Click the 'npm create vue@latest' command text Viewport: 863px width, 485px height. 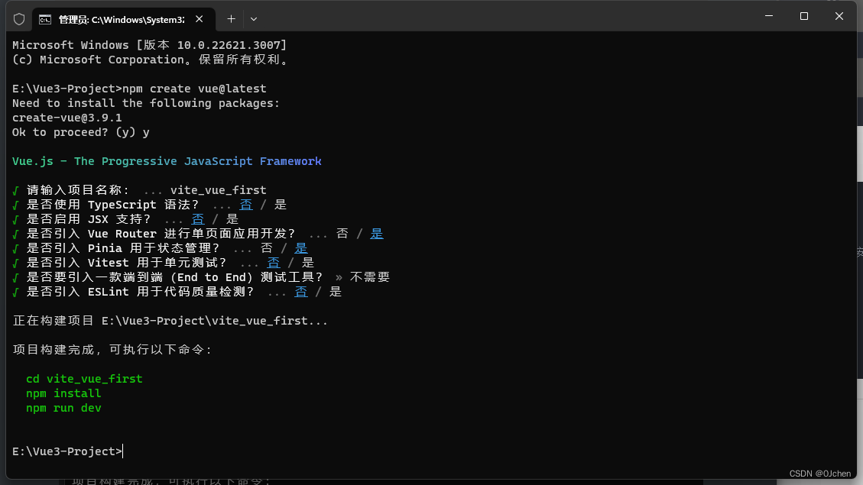click(x=194, y=89)
